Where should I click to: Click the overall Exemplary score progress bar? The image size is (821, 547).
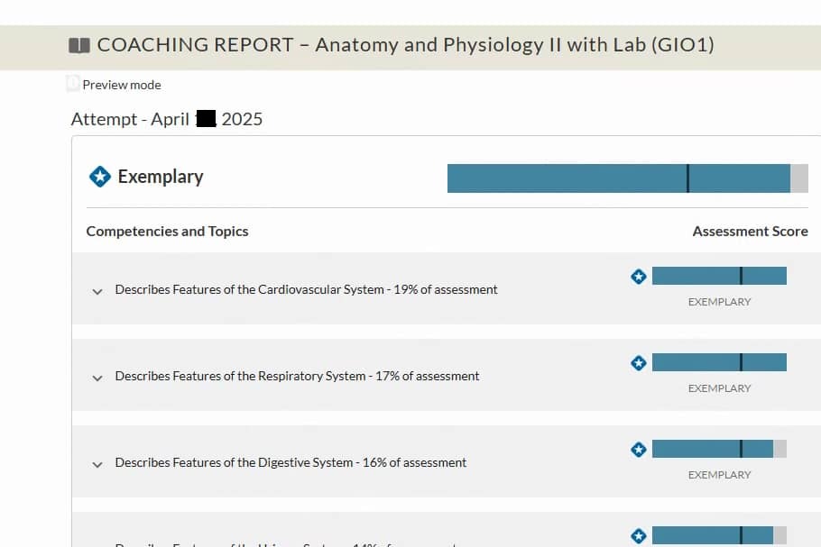pyautogui.click(x=627, y=178)
